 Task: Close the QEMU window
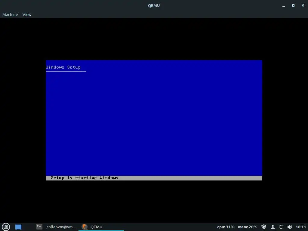303,5
